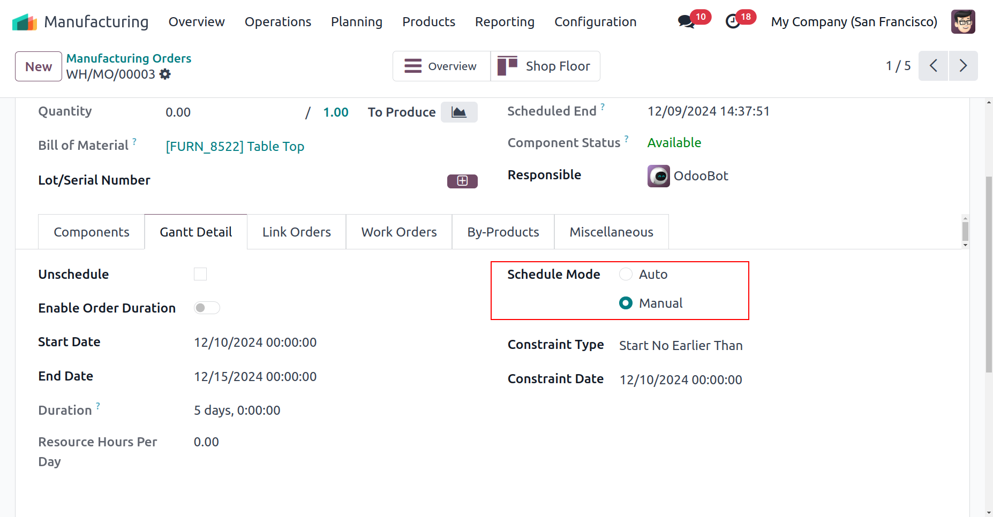Viewport: 993px width, 517px height.
Task: Switch to the Work Orders tab
Action: pyautogui.click(x=399, y=232)
